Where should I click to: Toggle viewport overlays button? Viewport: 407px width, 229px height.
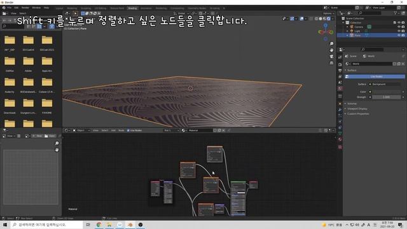click(301, 18)
